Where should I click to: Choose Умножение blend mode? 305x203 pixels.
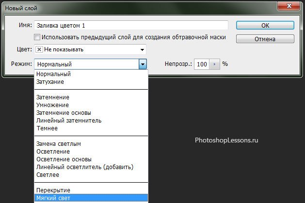click(52, 105)
